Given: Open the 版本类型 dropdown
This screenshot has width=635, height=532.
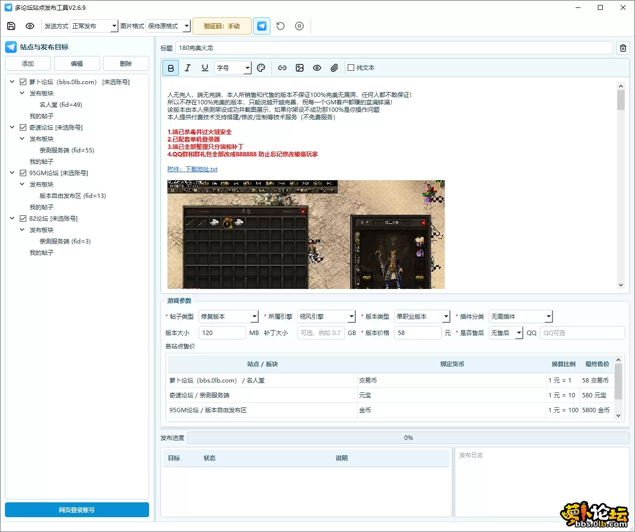Looking at the screenshot, I should tap(422, 317).
